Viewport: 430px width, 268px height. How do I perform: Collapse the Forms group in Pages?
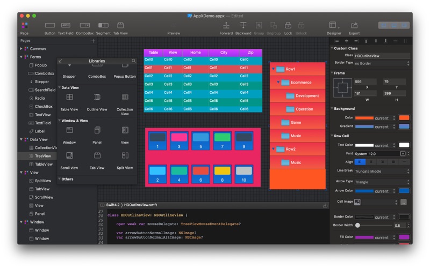click(x=21, y=57)
